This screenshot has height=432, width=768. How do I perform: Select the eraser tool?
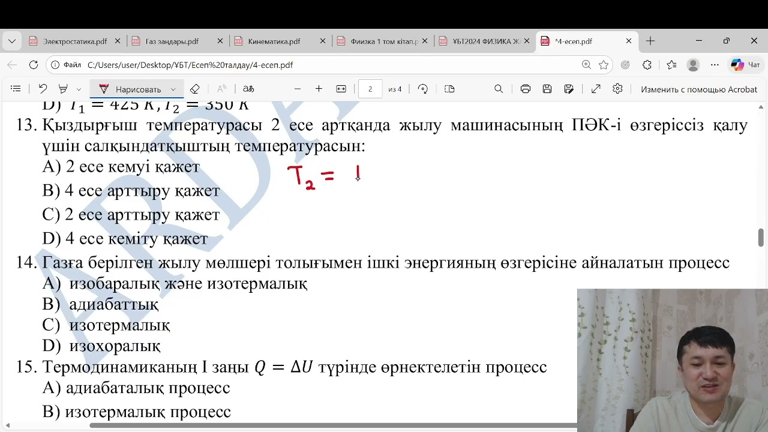194,89
